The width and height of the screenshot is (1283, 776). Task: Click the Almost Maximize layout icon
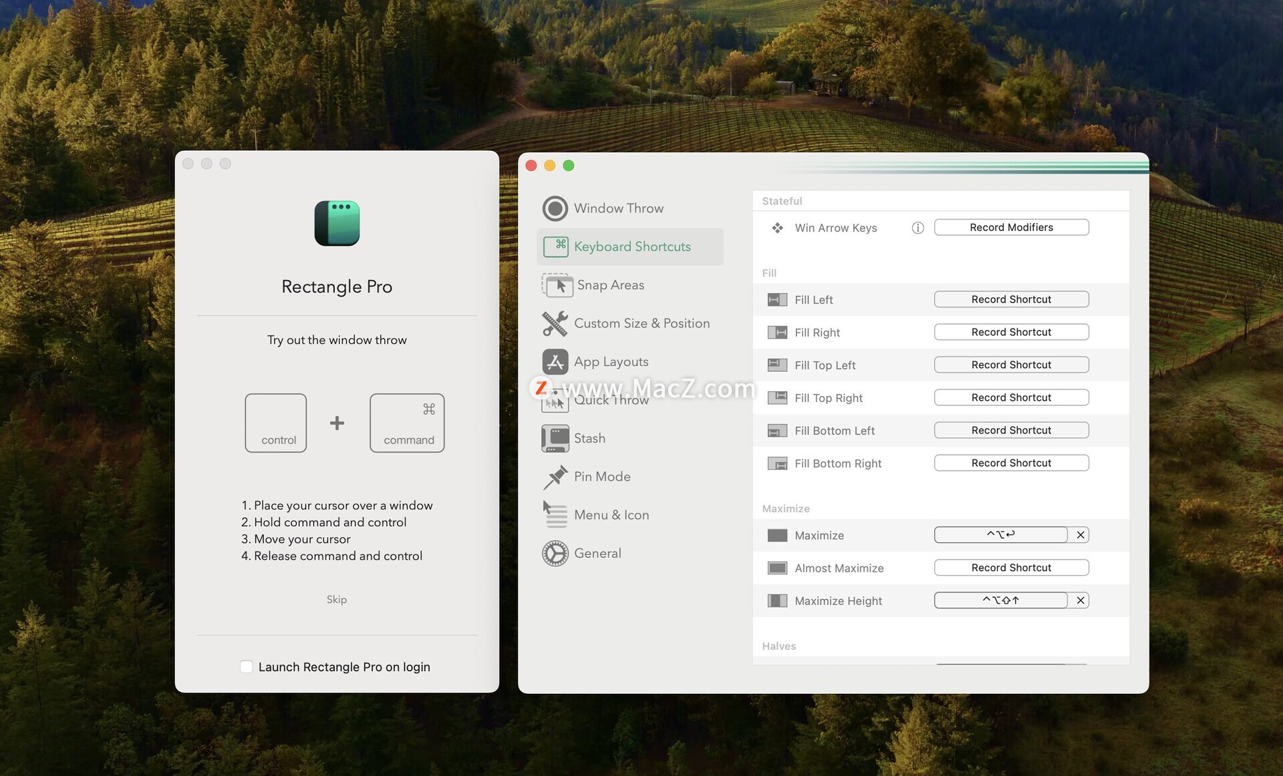tap(777, 568)
